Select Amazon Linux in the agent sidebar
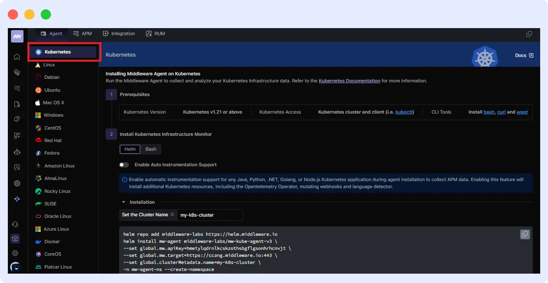The height and width of the screenshot is (283, 548). coord(59,166)
